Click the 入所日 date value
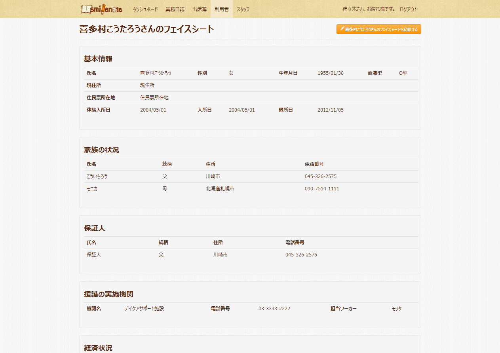This screenshot has width=500, height=353. (x=242, y=110)
